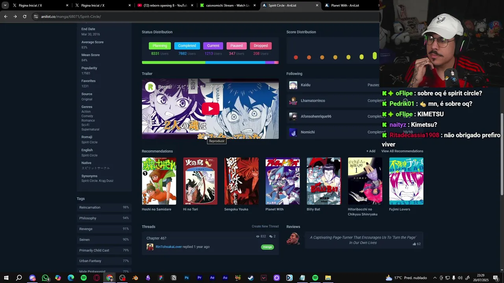Open the Fujimi Lovers recommendation cover
Image resolution: width=504 pixels, height=283 pixels.
pyautogui.click(x=406, y=181)
